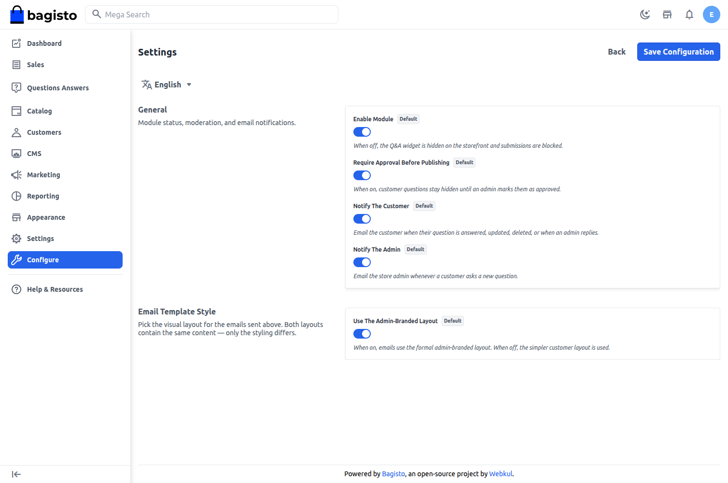The width and height of the screenshot is (728, 483).
Task: Toggle Use The Admin-Branded Layout switch
Action: point(362,334)
